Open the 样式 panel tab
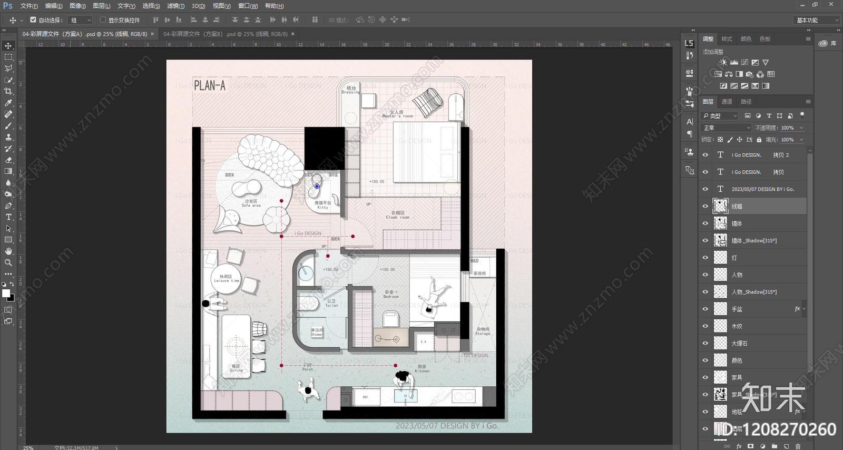The height and width of the screenshot is (450, 843). [727, 39]
